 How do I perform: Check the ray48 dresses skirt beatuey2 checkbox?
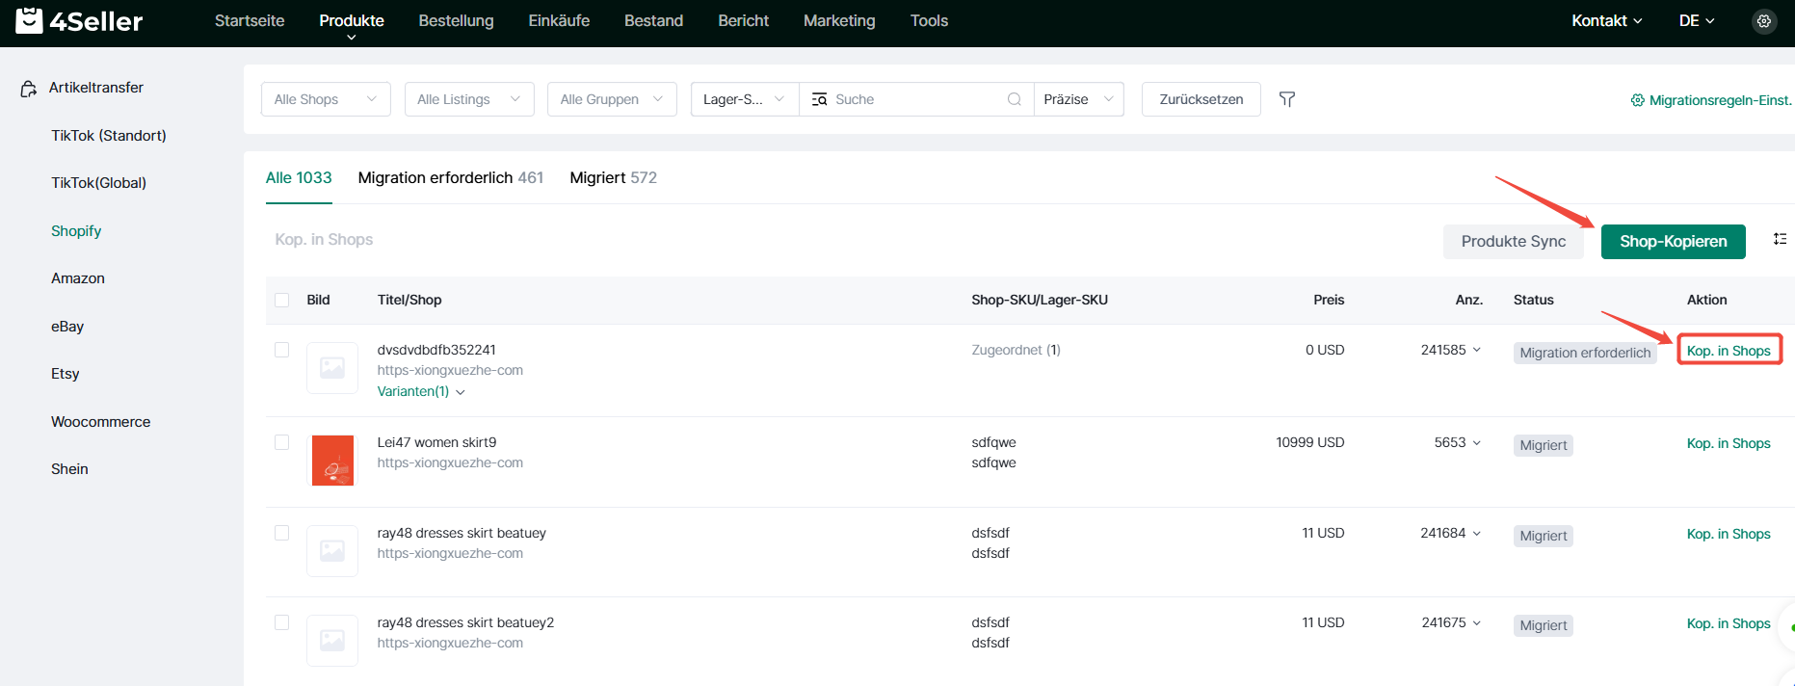click(282, 622)
